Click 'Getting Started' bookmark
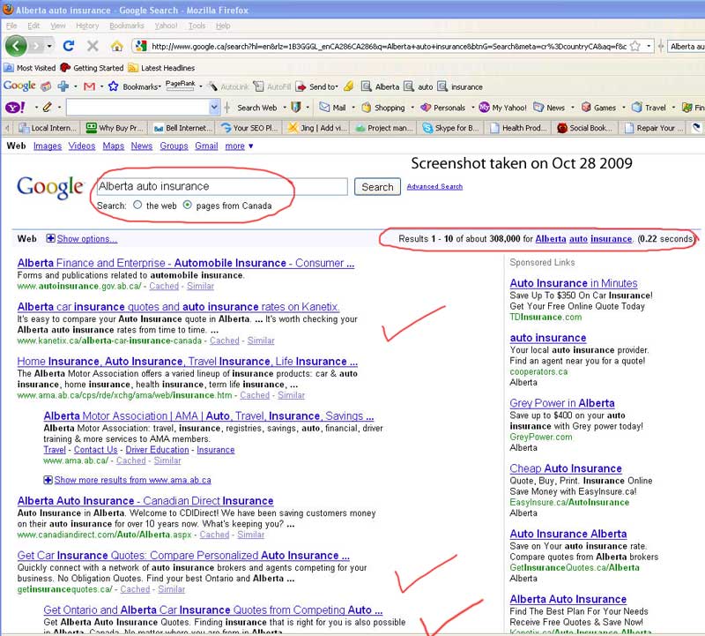This screenshot has width=705, height=636. pyautogui.click(x=92, y=68)
